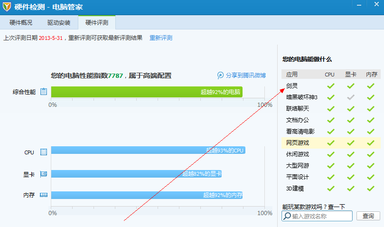
Task: Click the 您的电脑能做什么 heading
Action: click(x=307, y=59)
